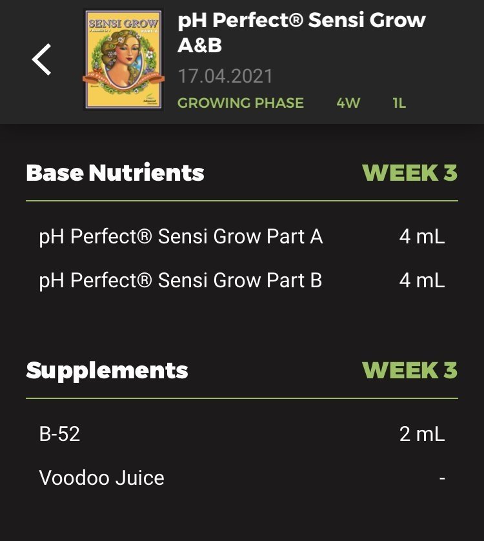
Task: Tap the back arrow icon
Action: point(41,59)
